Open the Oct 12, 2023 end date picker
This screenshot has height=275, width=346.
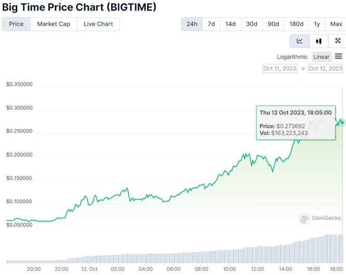(325, 68)
